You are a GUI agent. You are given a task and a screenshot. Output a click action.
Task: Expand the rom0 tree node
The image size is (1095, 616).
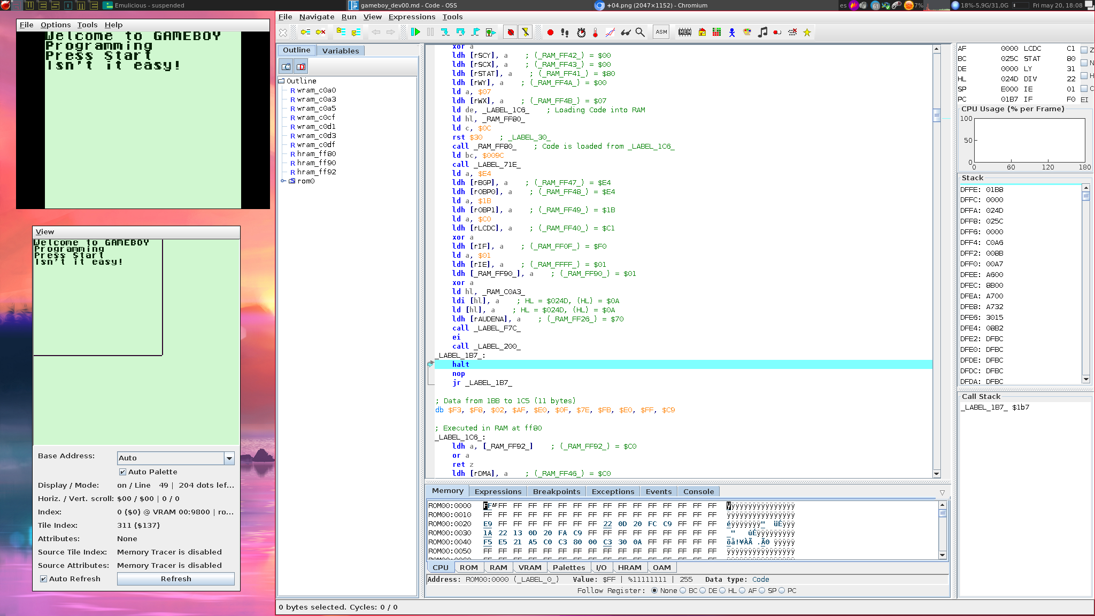pyautogui.click(x=283, y=181)
